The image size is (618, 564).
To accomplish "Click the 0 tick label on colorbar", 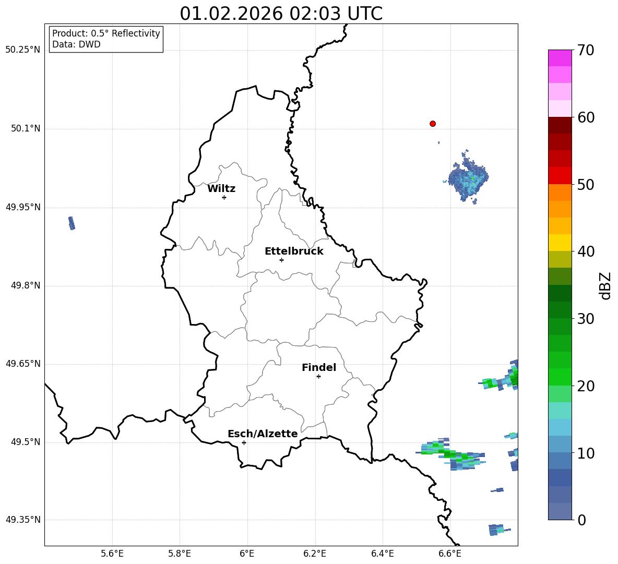I will coord(581,520).
